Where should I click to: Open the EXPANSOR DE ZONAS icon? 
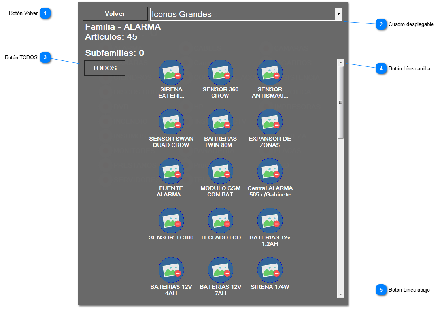[270, 122]
